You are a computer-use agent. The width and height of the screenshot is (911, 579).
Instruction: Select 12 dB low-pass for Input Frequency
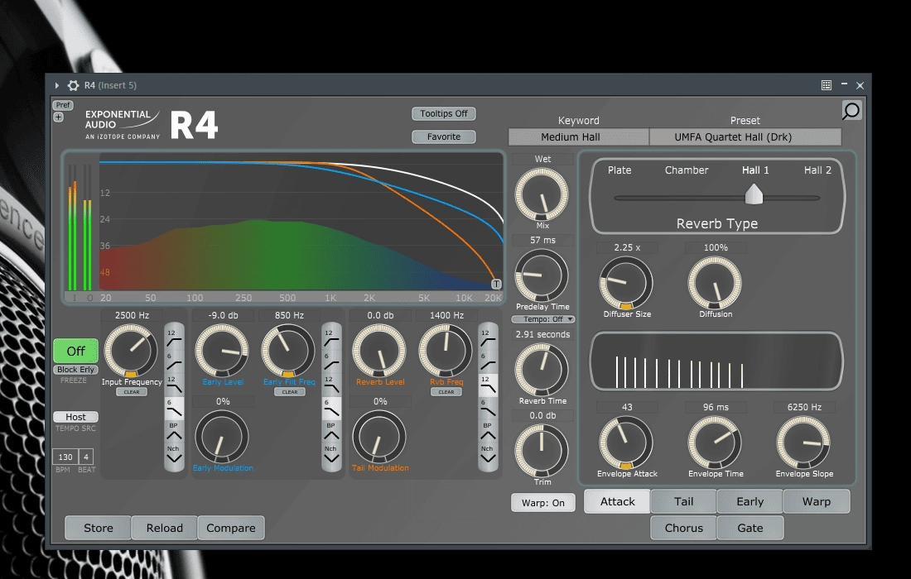point(174,385)
